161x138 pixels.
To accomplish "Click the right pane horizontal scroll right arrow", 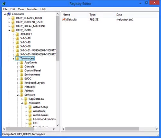I will coord(157,129).
